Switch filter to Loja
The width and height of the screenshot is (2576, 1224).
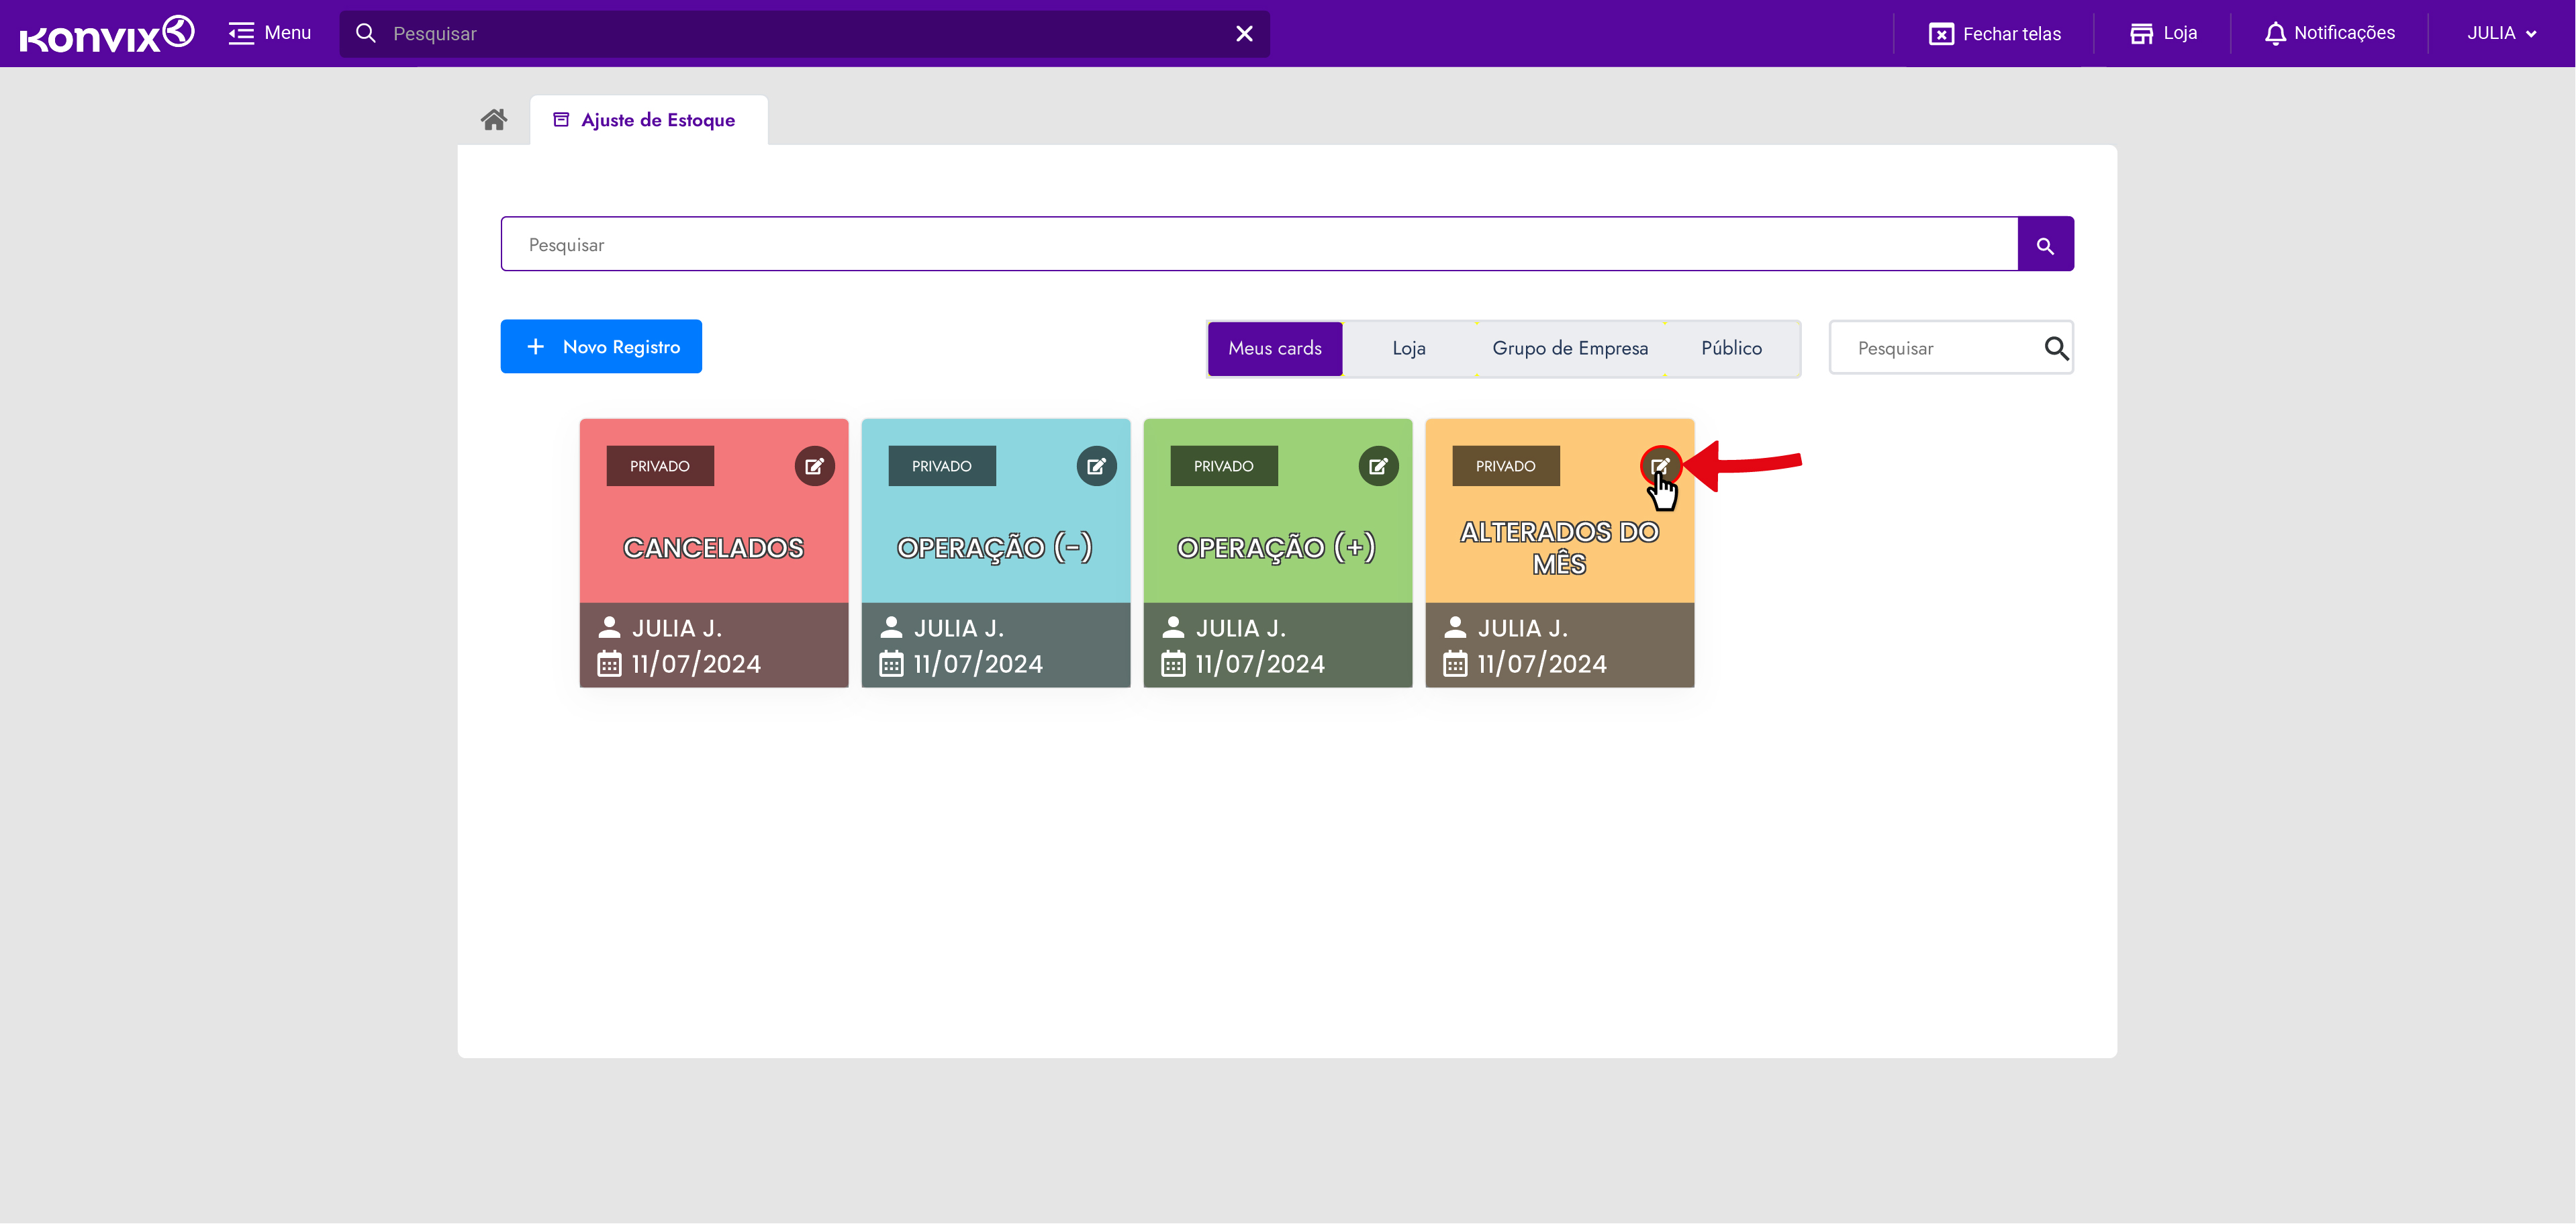[x=1408, y=348]
